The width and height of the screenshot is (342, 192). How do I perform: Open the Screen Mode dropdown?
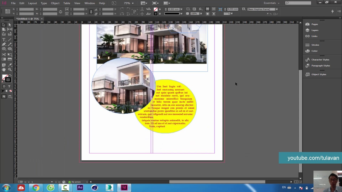click(x=155, y=3)
